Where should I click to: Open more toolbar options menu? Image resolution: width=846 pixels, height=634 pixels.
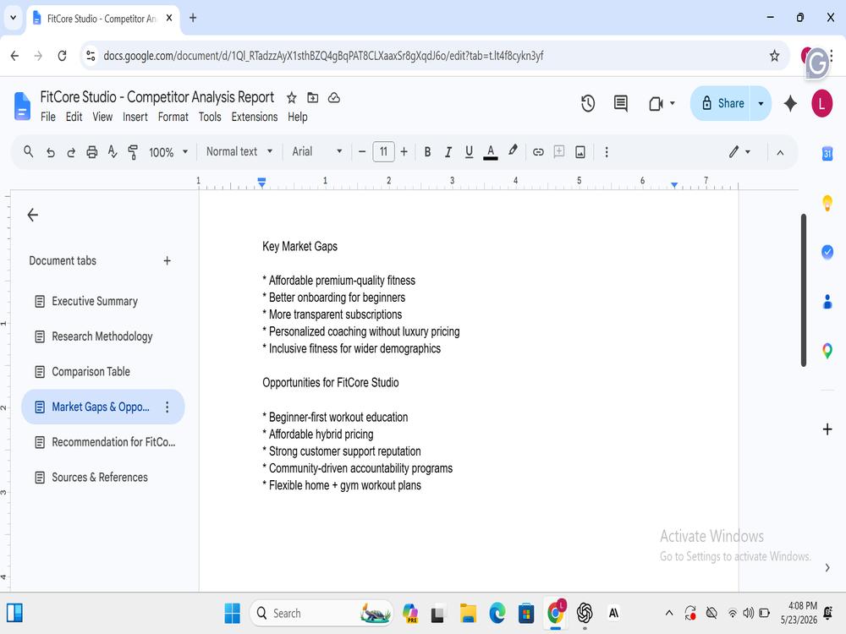607,152
